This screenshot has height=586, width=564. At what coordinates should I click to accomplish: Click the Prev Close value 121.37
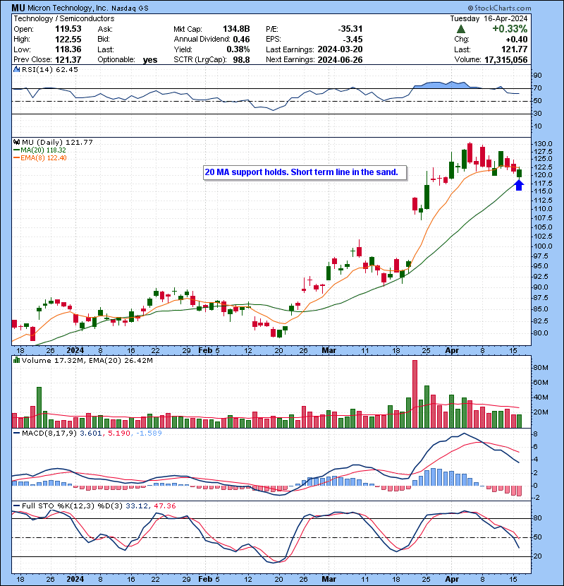click(68, 59)
